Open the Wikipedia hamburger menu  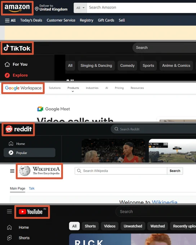pos(12,171)
